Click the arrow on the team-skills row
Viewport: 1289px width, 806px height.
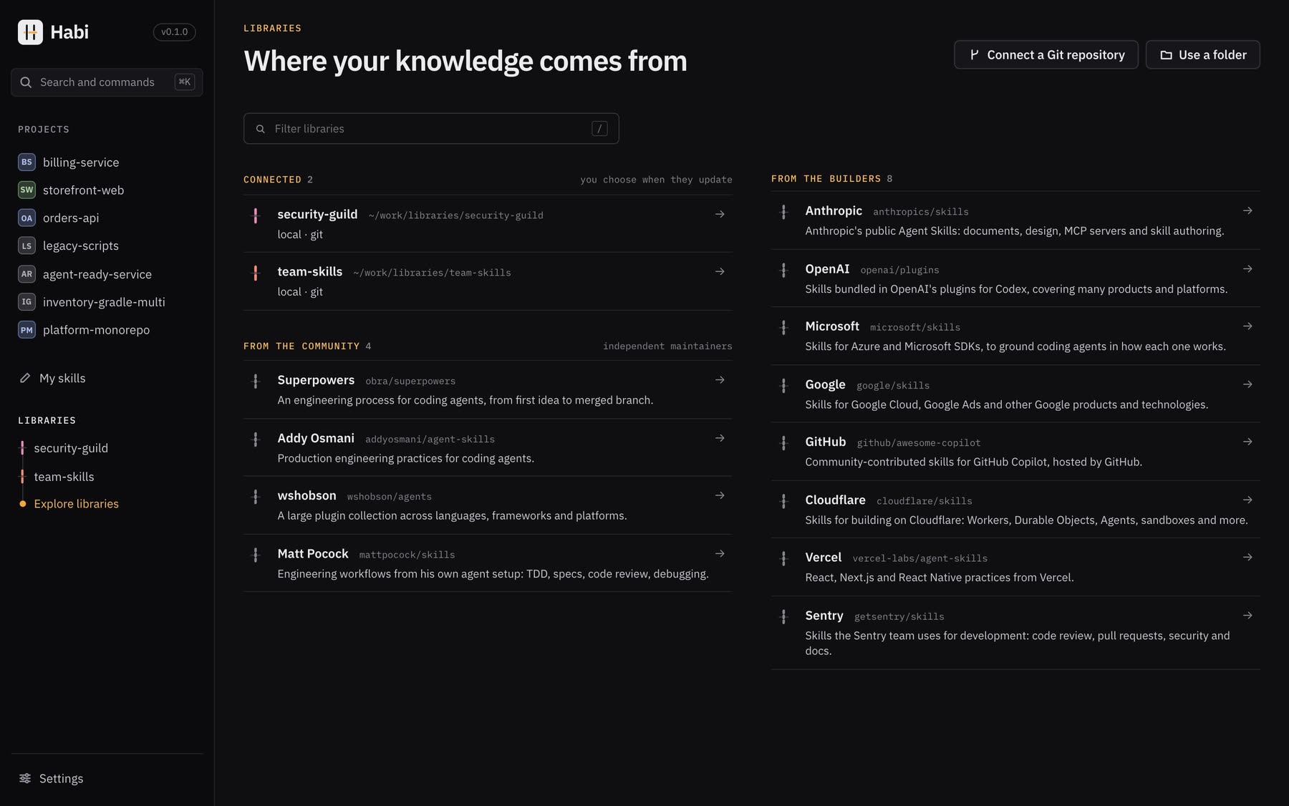tap(720, 271)
